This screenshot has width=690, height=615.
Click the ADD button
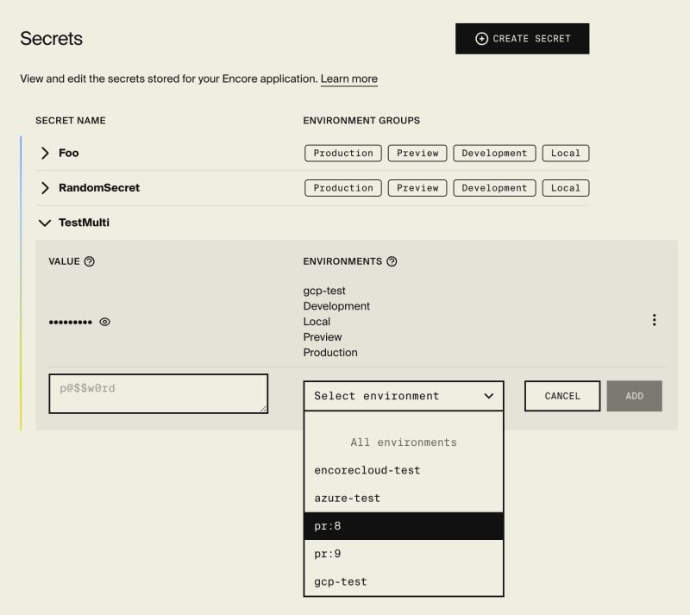click(634, 396)
